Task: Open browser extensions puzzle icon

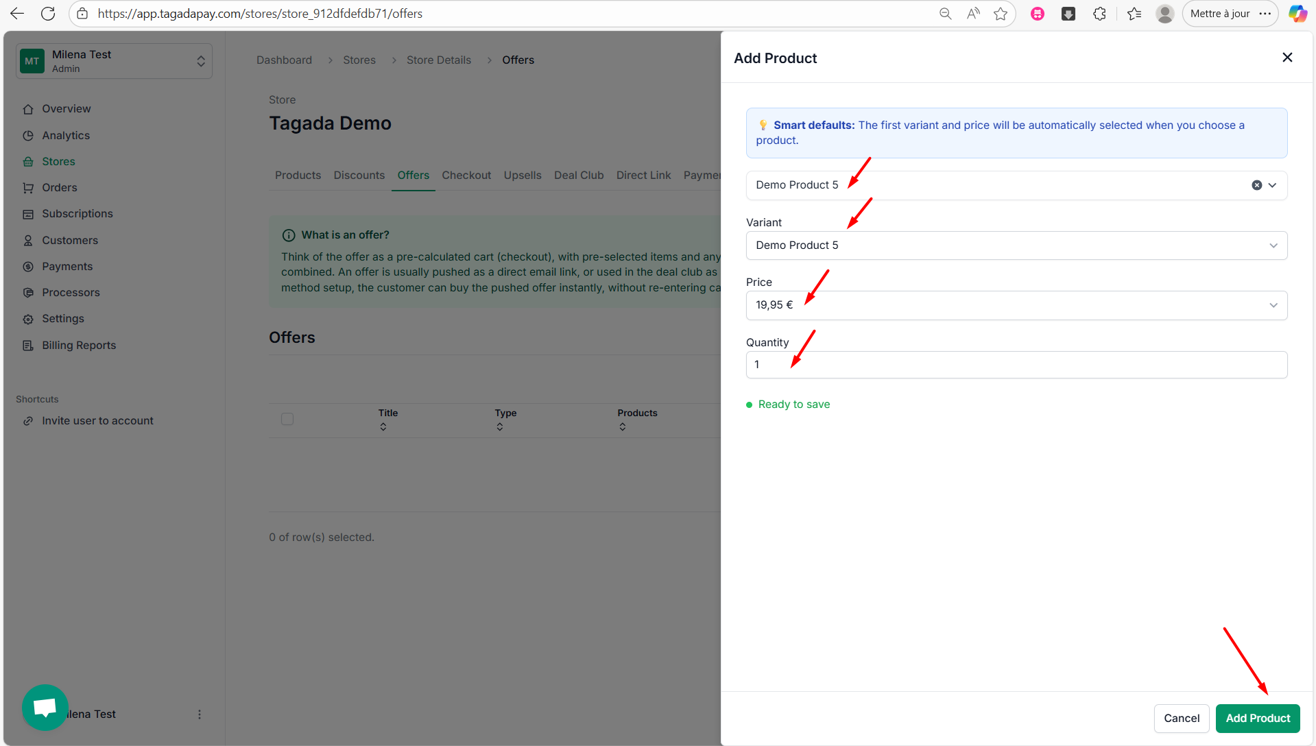Action: (x=1099, y=14)
